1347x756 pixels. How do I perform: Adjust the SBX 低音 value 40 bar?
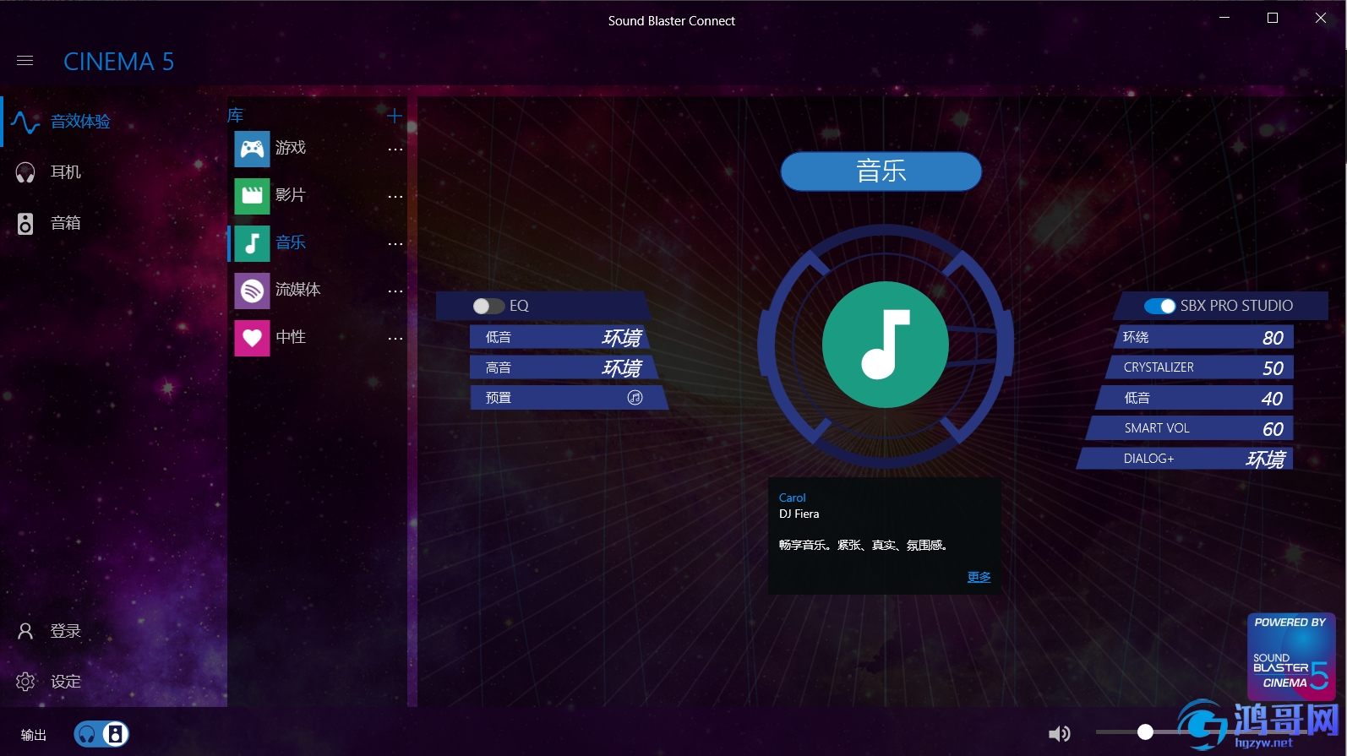(x=1194, y=398)
